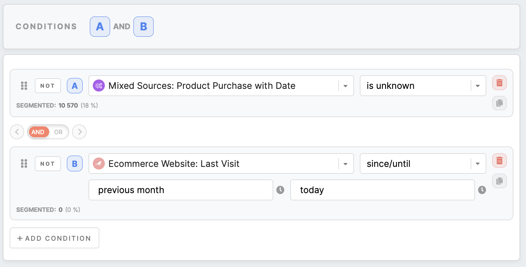This screenshot has width=526, height=267.
Task: Toggle NOT for condition B
Action: point(48,164)
